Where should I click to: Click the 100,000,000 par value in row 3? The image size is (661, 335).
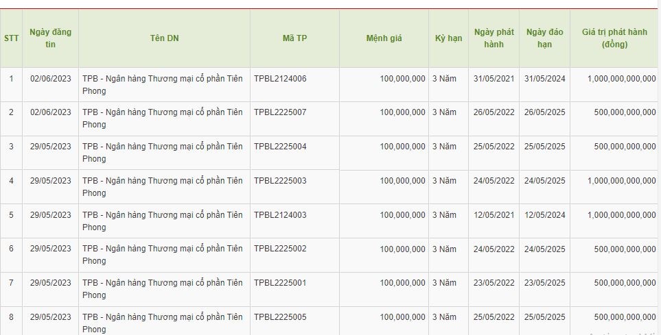403,147
